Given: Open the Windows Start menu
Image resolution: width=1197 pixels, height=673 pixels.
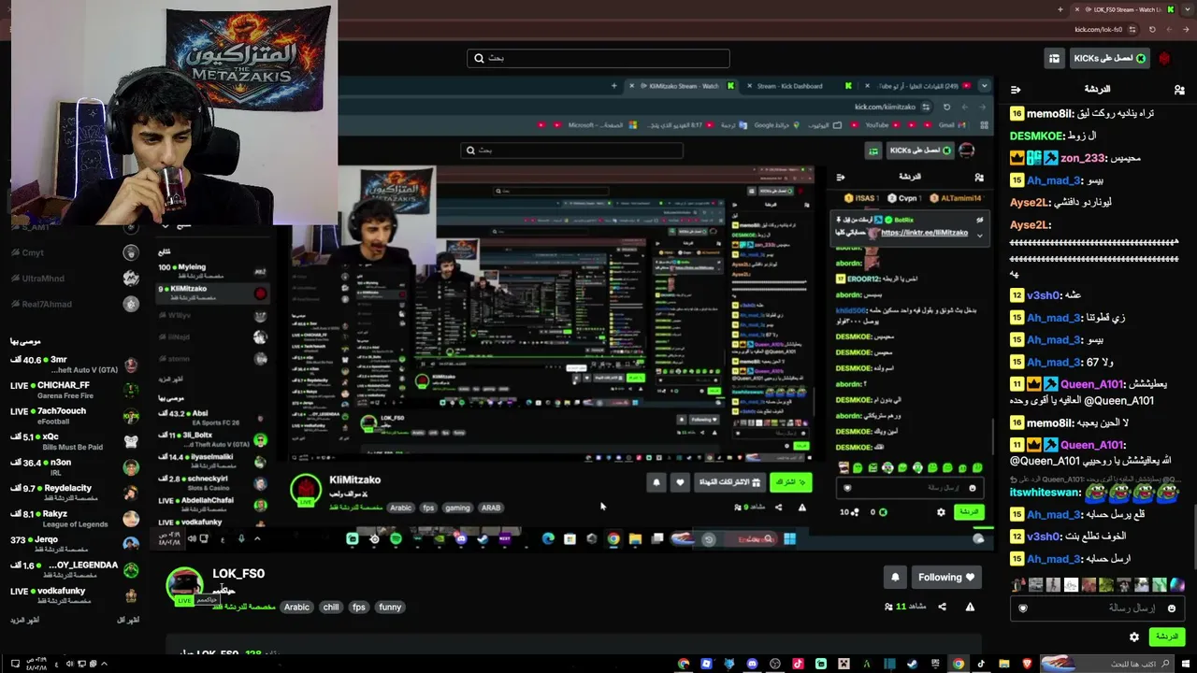Looking at the screenshot, I should [x=1186, y=664].
